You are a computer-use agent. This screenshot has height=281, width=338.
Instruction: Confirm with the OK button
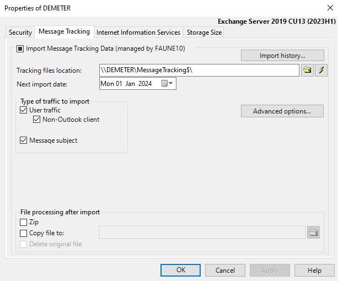point(180,270)
